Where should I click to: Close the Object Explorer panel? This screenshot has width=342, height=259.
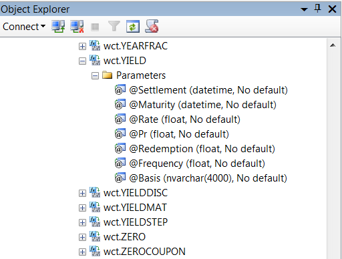tap(332, 9)
